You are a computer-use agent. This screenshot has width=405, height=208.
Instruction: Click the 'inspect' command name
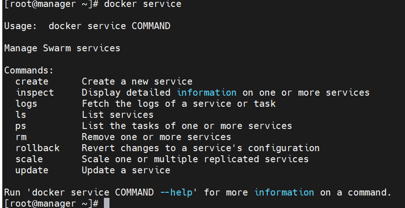[x=35, y=92]
